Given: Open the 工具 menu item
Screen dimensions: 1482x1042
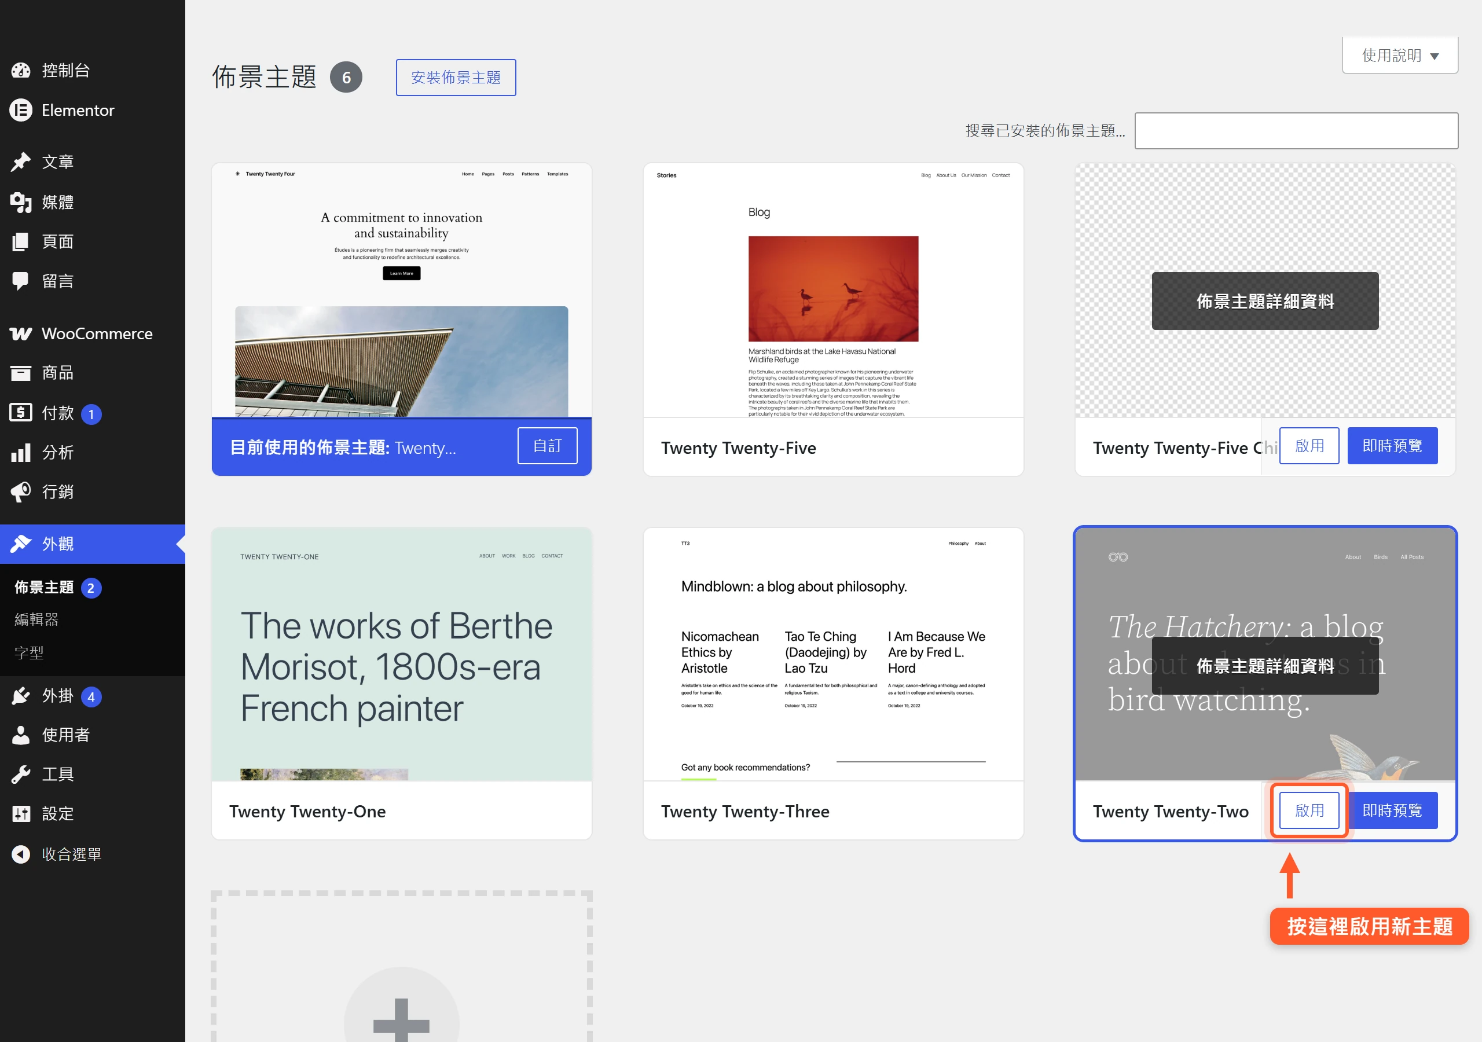Looking at the screenshot, I should [x=92, y=775].
